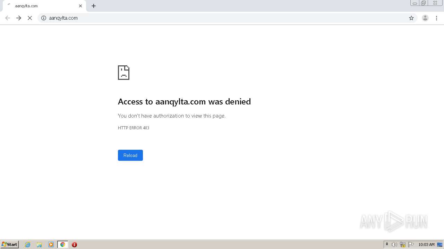
Task: View site information icon in address bar
Action: point(44,18)
